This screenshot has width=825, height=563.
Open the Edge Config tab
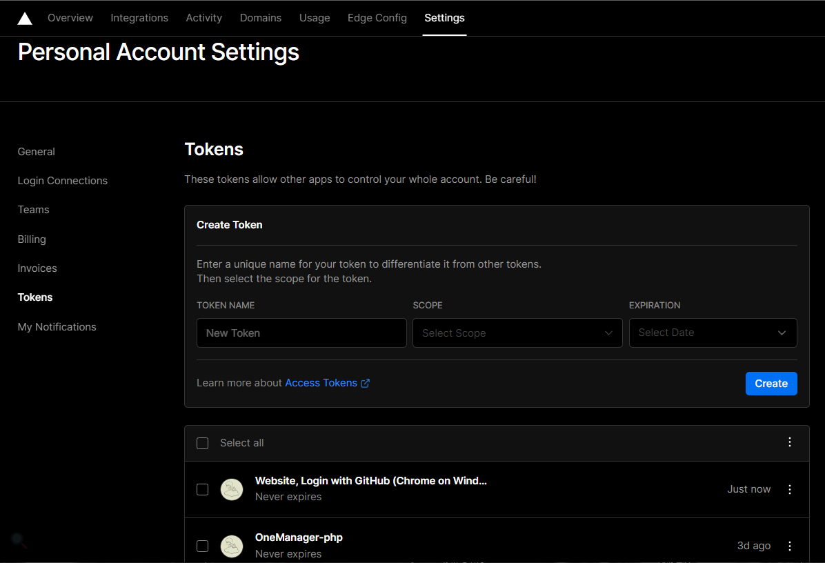tap(377, 18)
